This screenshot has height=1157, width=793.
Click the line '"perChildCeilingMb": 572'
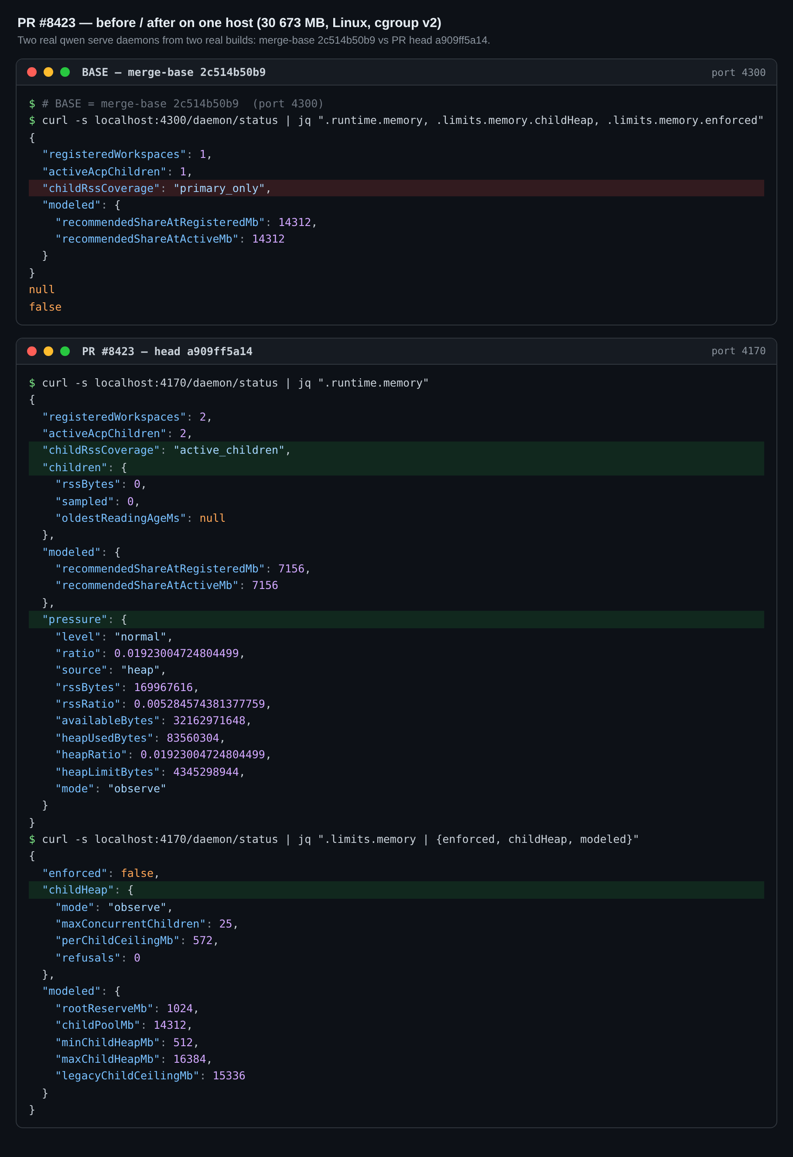coord(137,941)
